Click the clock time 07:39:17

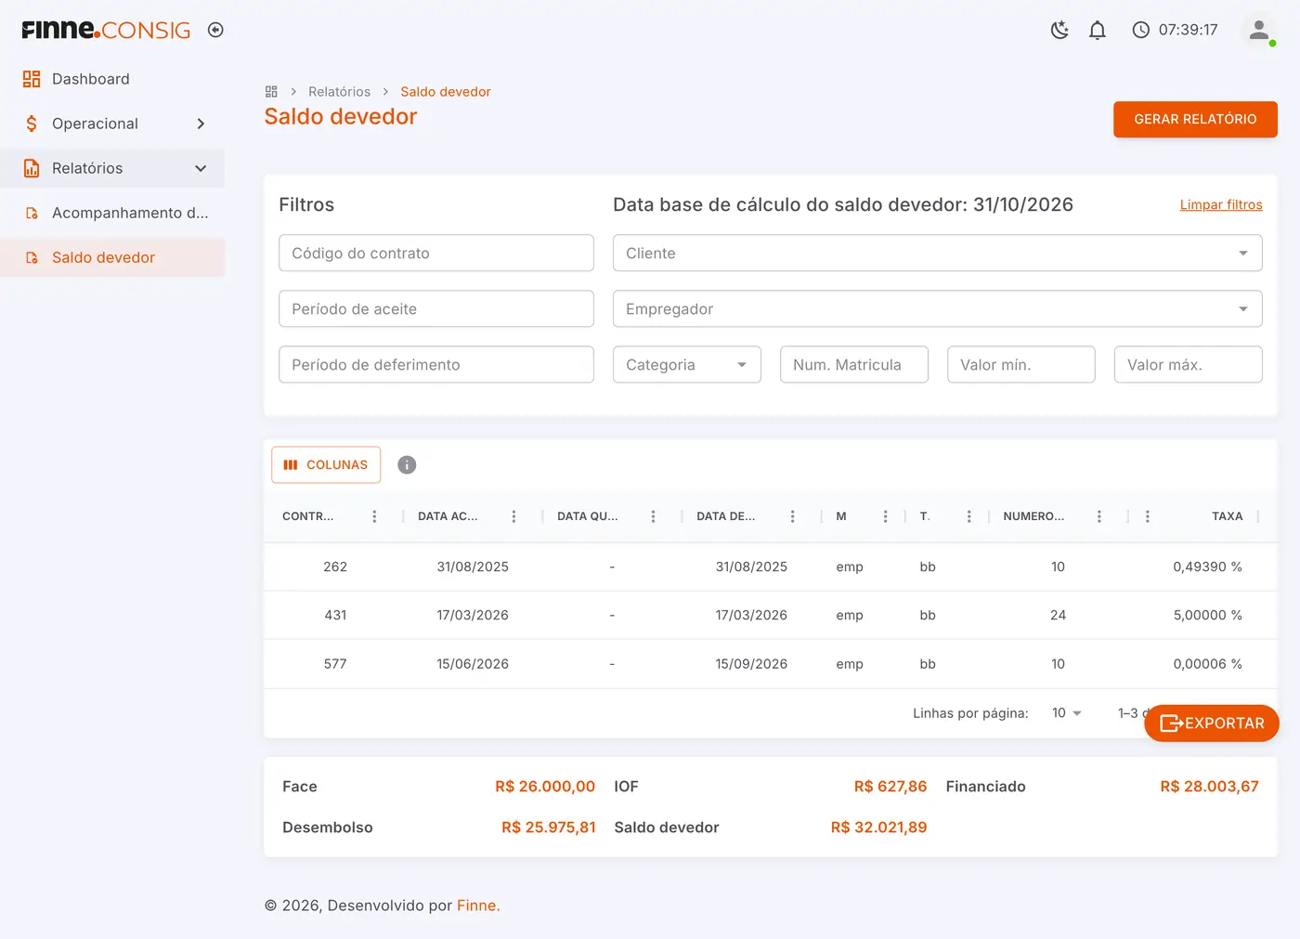click(x=1188, y=30)
